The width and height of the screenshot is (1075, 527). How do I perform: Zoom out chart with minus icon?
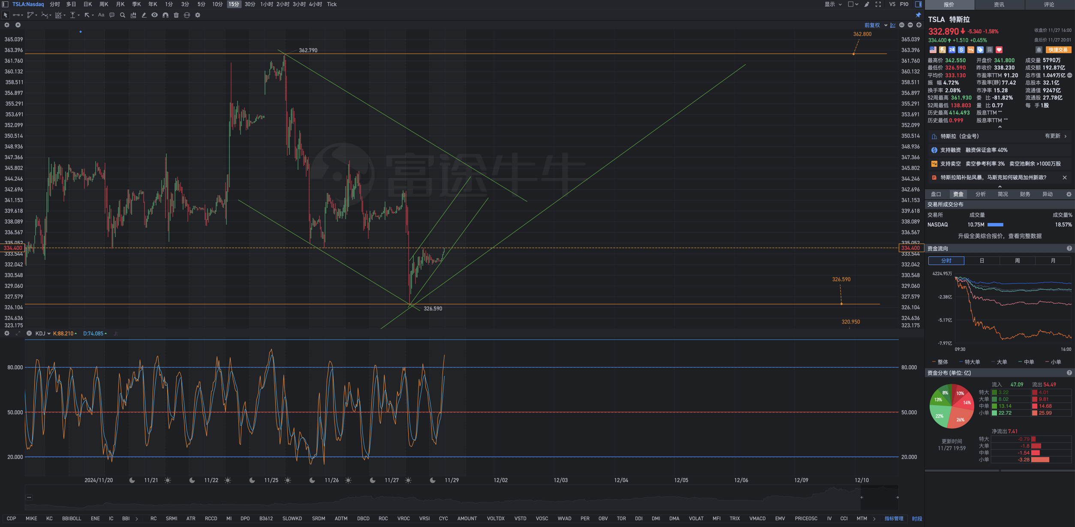tap(910, 25)
